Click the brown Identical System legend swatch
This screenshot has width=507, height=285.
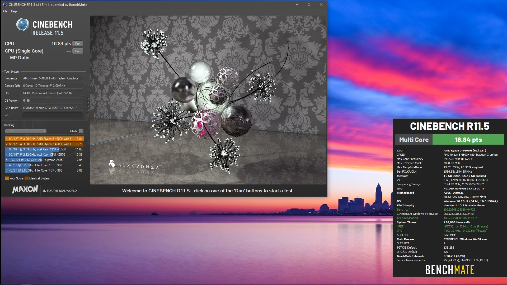tap(26, 178)
